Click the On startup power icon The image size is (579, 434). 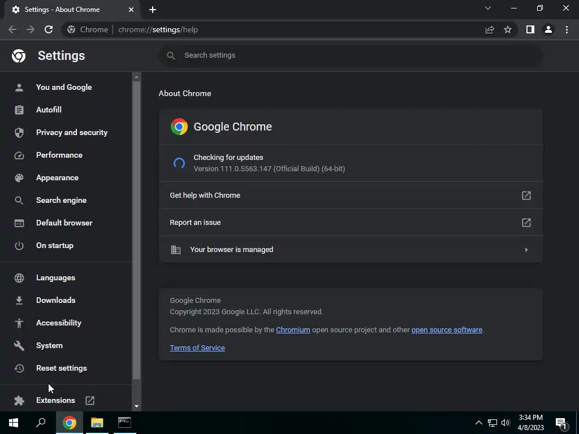19,246
